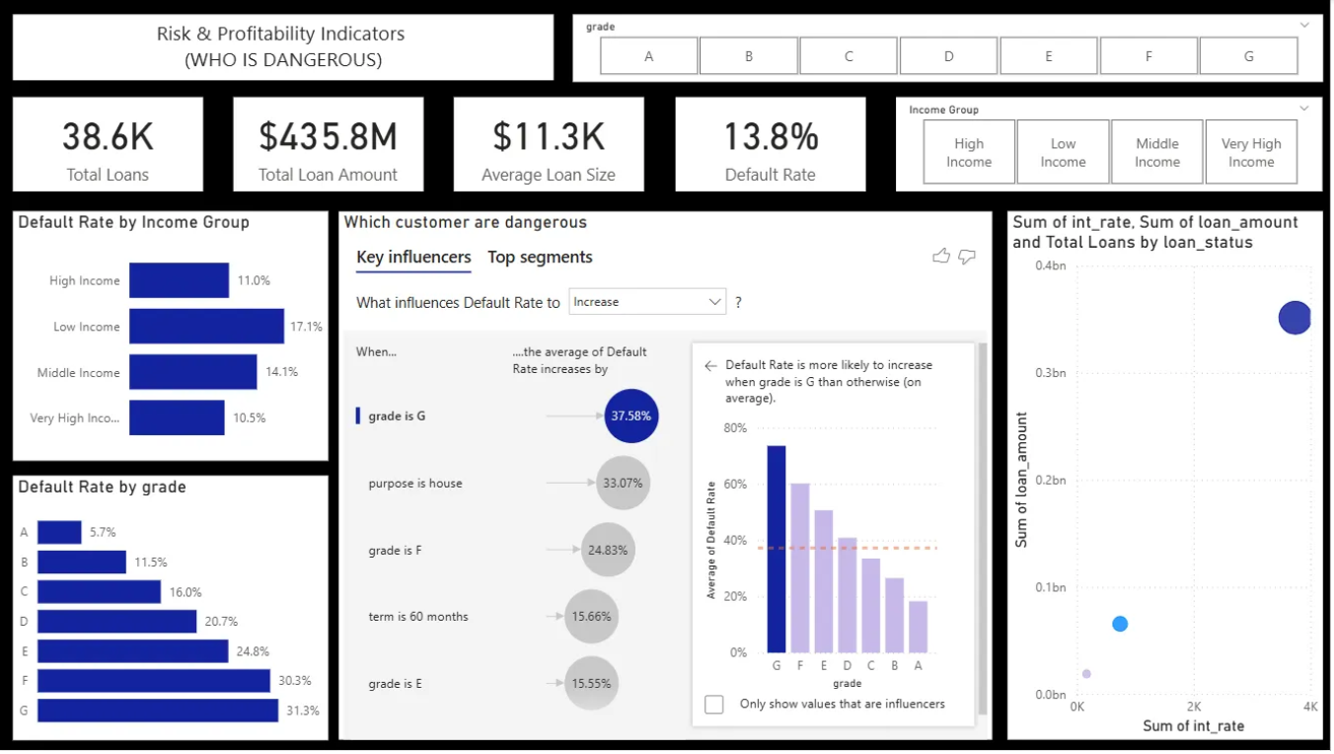Open the Increase dropdown for Default Rate
Viewport: 1334px width, 754px height.
pyautogui.click(x=647, y=302)
